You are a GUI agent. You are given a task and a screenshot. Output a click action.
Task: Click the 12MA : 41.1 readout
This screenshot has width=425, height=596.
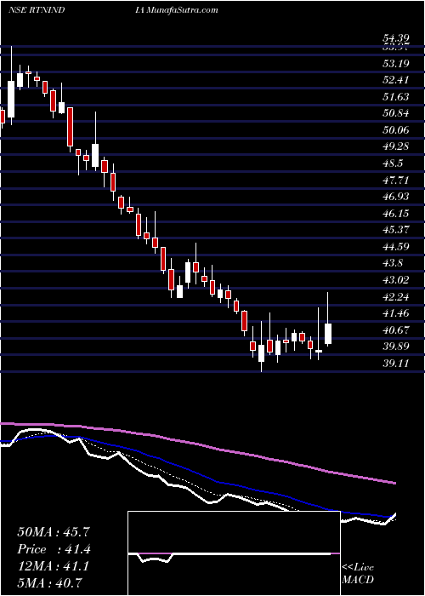(x=54, y=566)
